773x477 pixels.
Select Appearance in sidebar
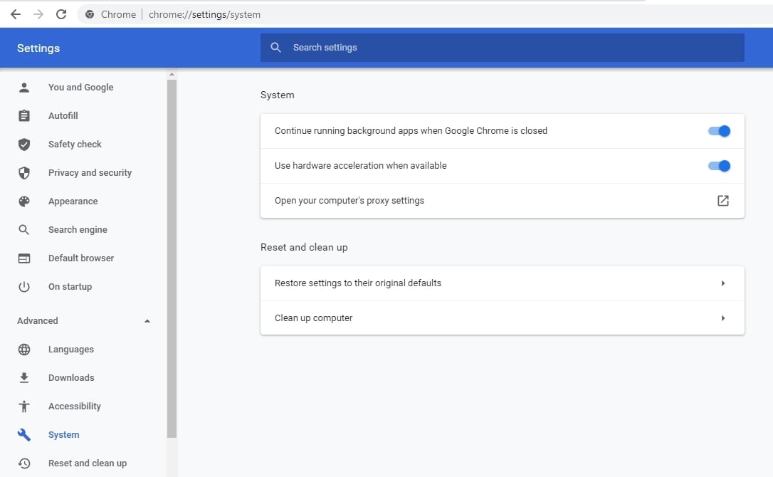tap(73, 201)
